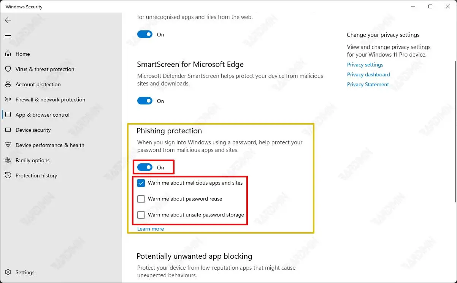Open the Privacy dashboard link

(x=368, y=74)
